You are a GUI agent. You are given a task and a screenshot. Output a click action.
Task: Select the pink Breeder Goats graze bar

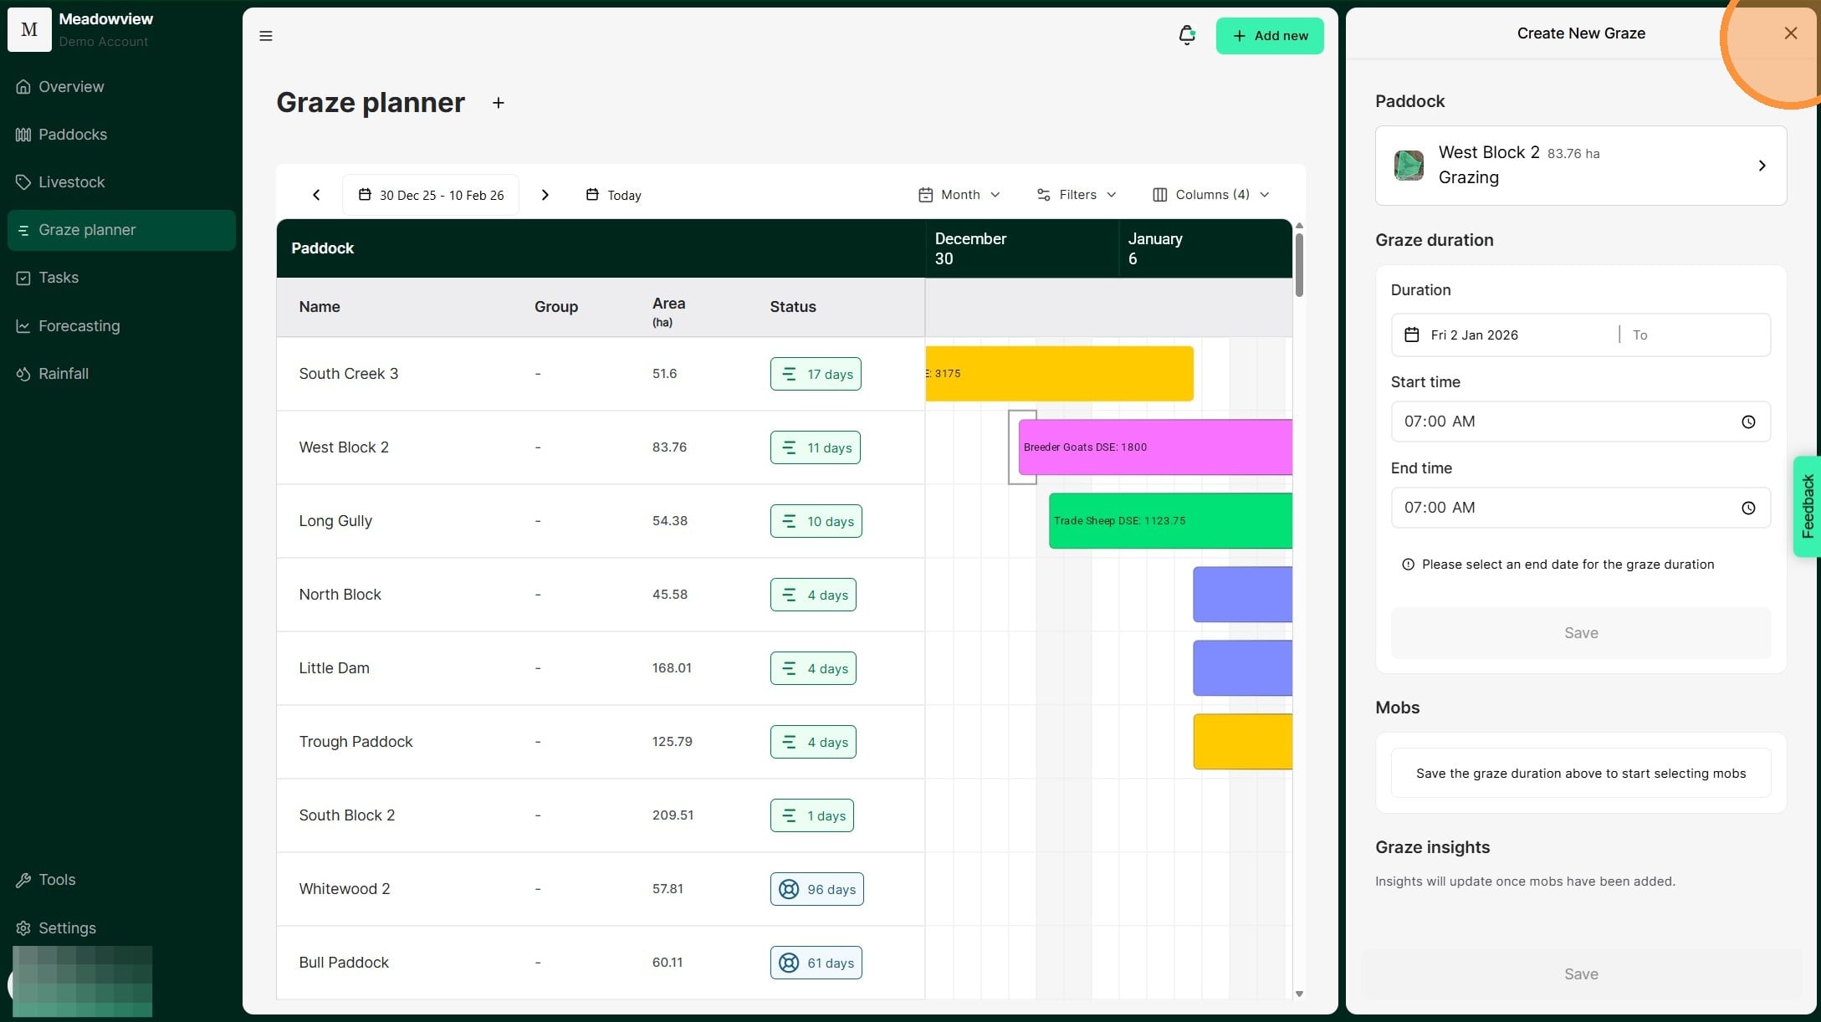click(x=1154, y=447)
